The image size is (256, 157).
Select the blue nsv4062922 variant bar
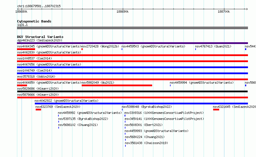[142, 104]
